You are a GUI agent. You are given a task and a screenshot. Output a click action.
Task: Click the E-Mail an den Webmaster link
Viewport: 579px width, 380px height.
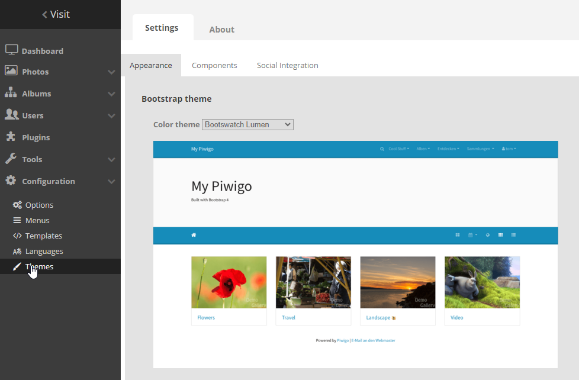[374, 340]
